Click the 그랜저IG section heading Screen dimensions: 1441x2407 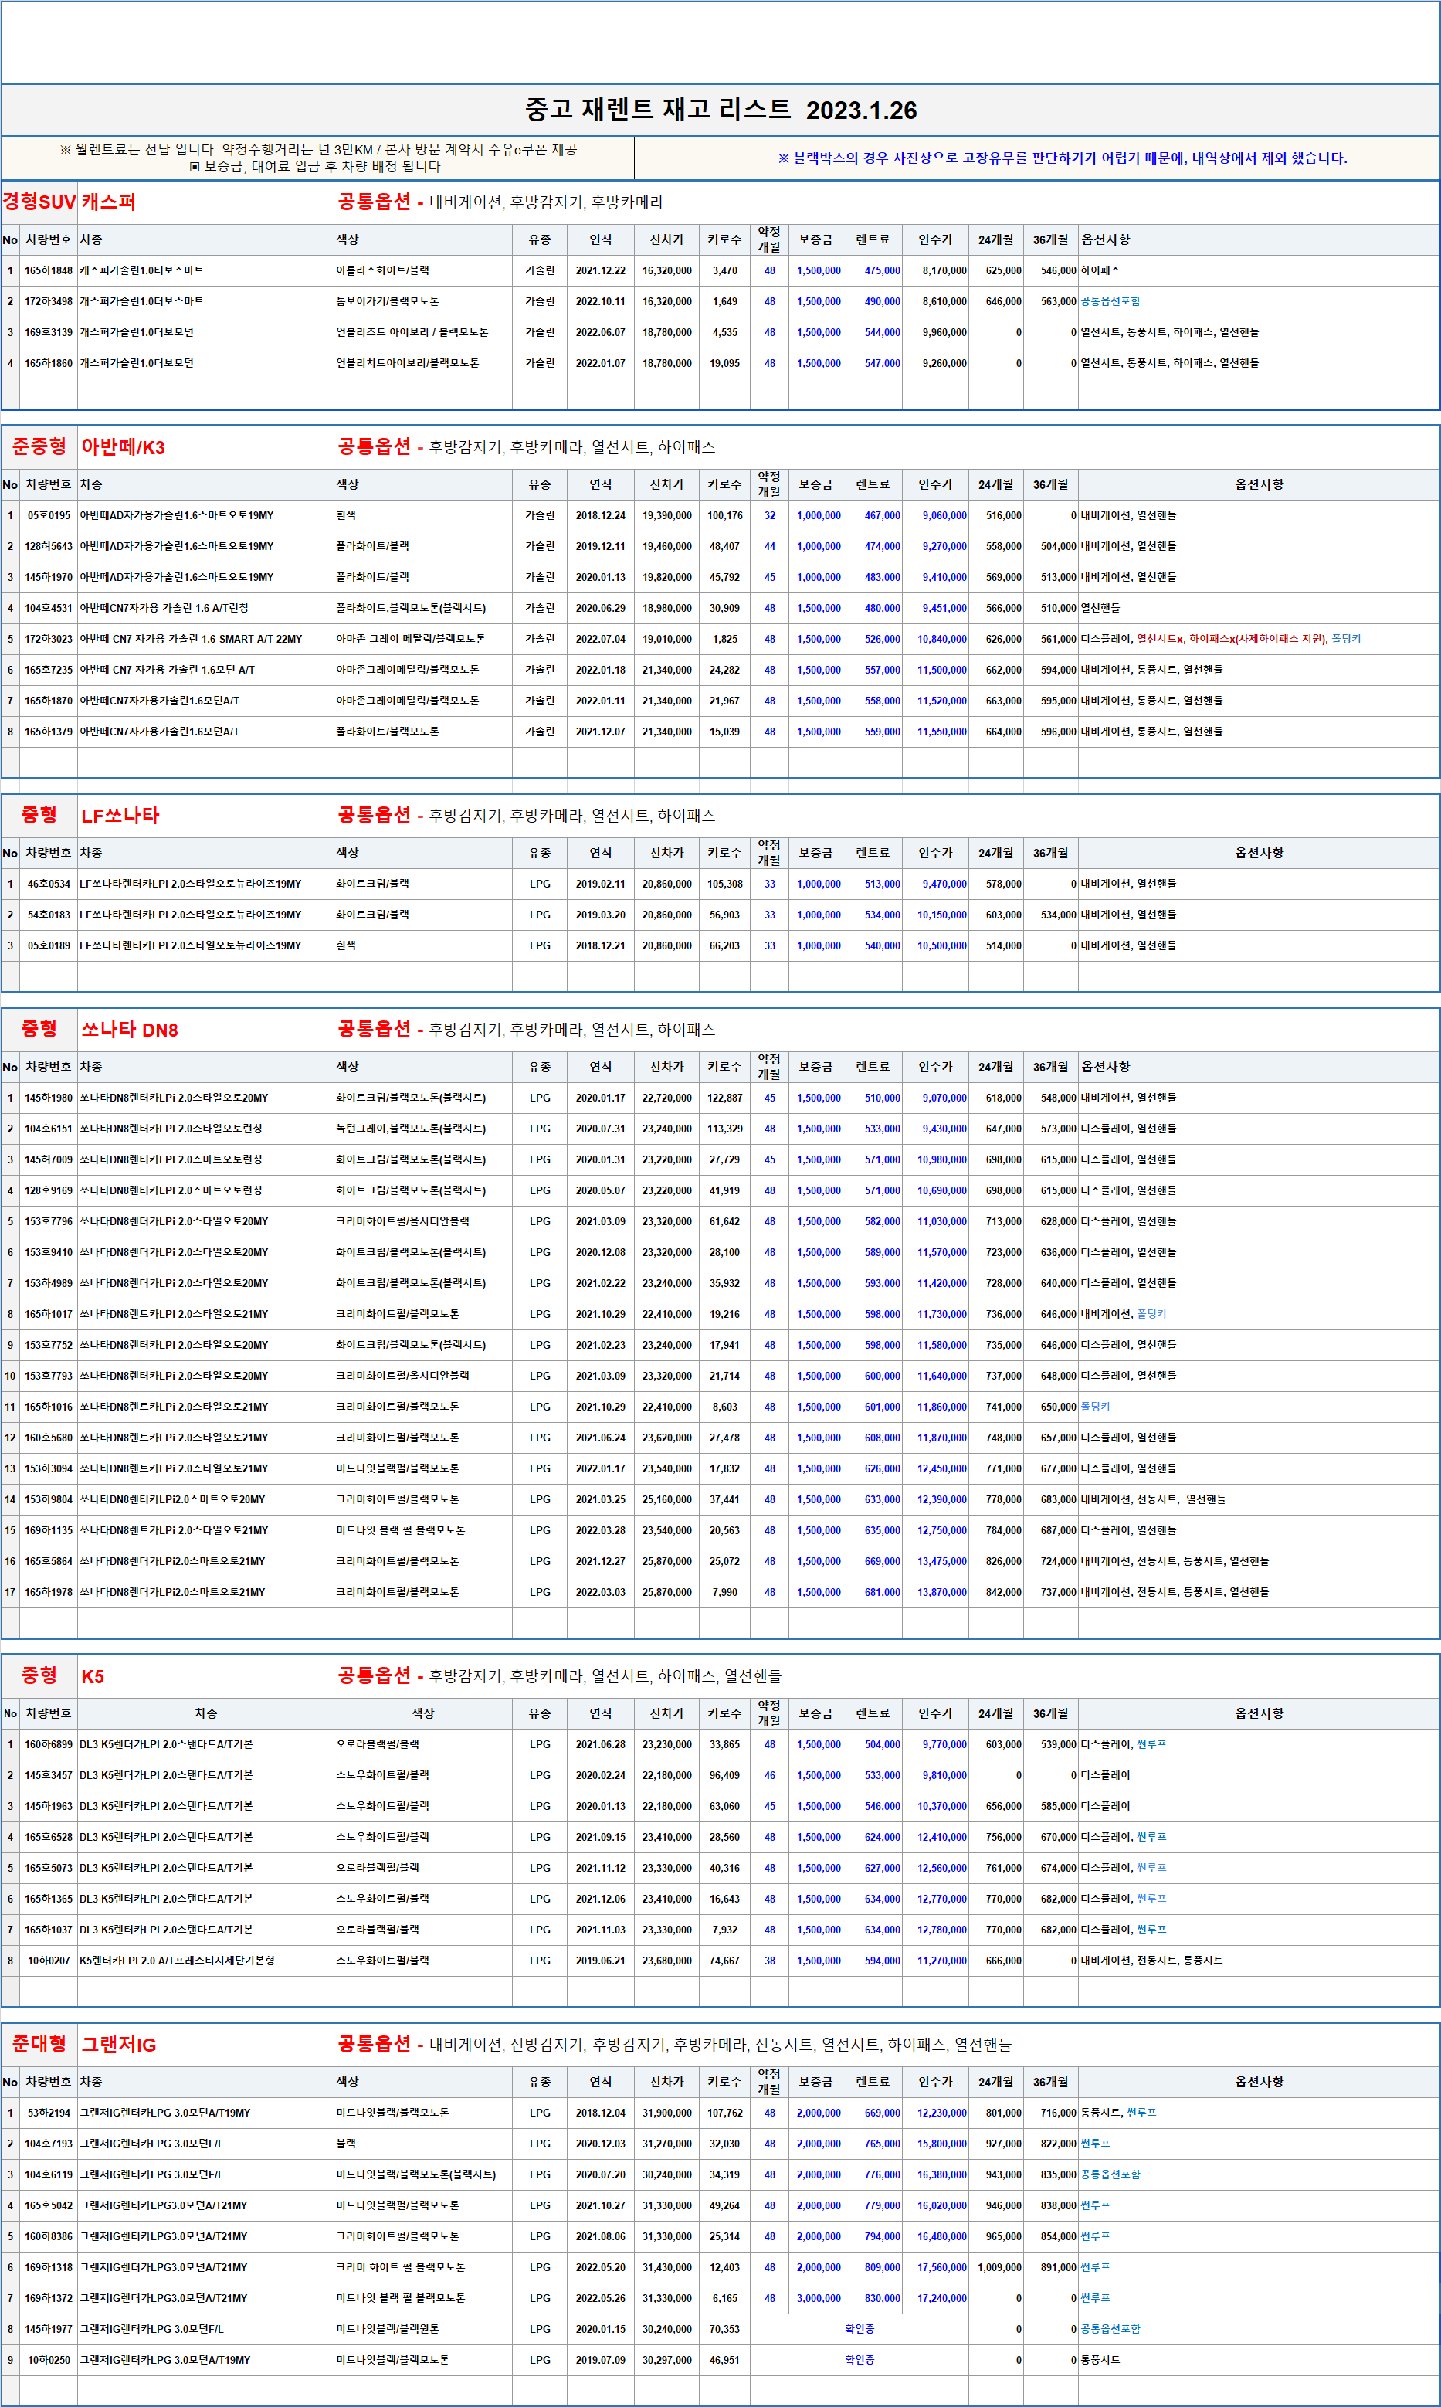pyautogui.click(x=118, y=2045)
